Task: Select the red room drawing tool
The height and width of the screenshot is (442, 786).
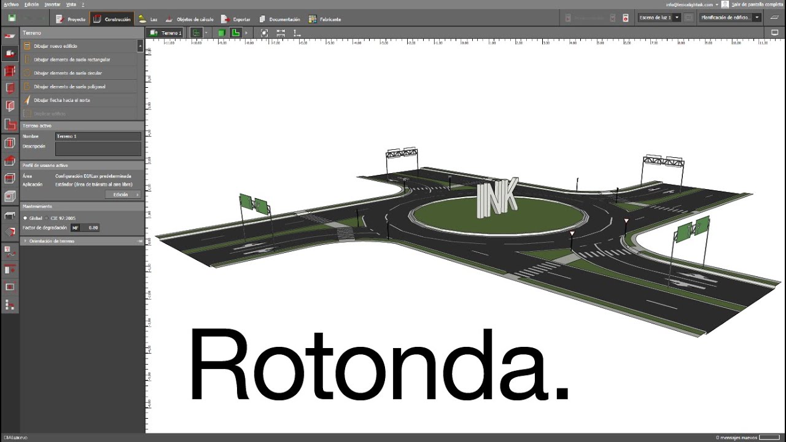Action: [9, 88]
